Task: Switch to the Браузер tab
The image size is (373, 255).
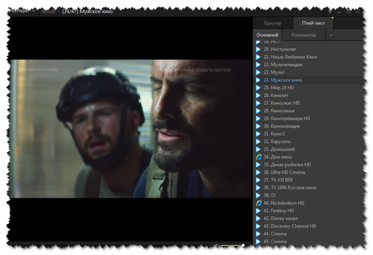Action: click(273, 23)
